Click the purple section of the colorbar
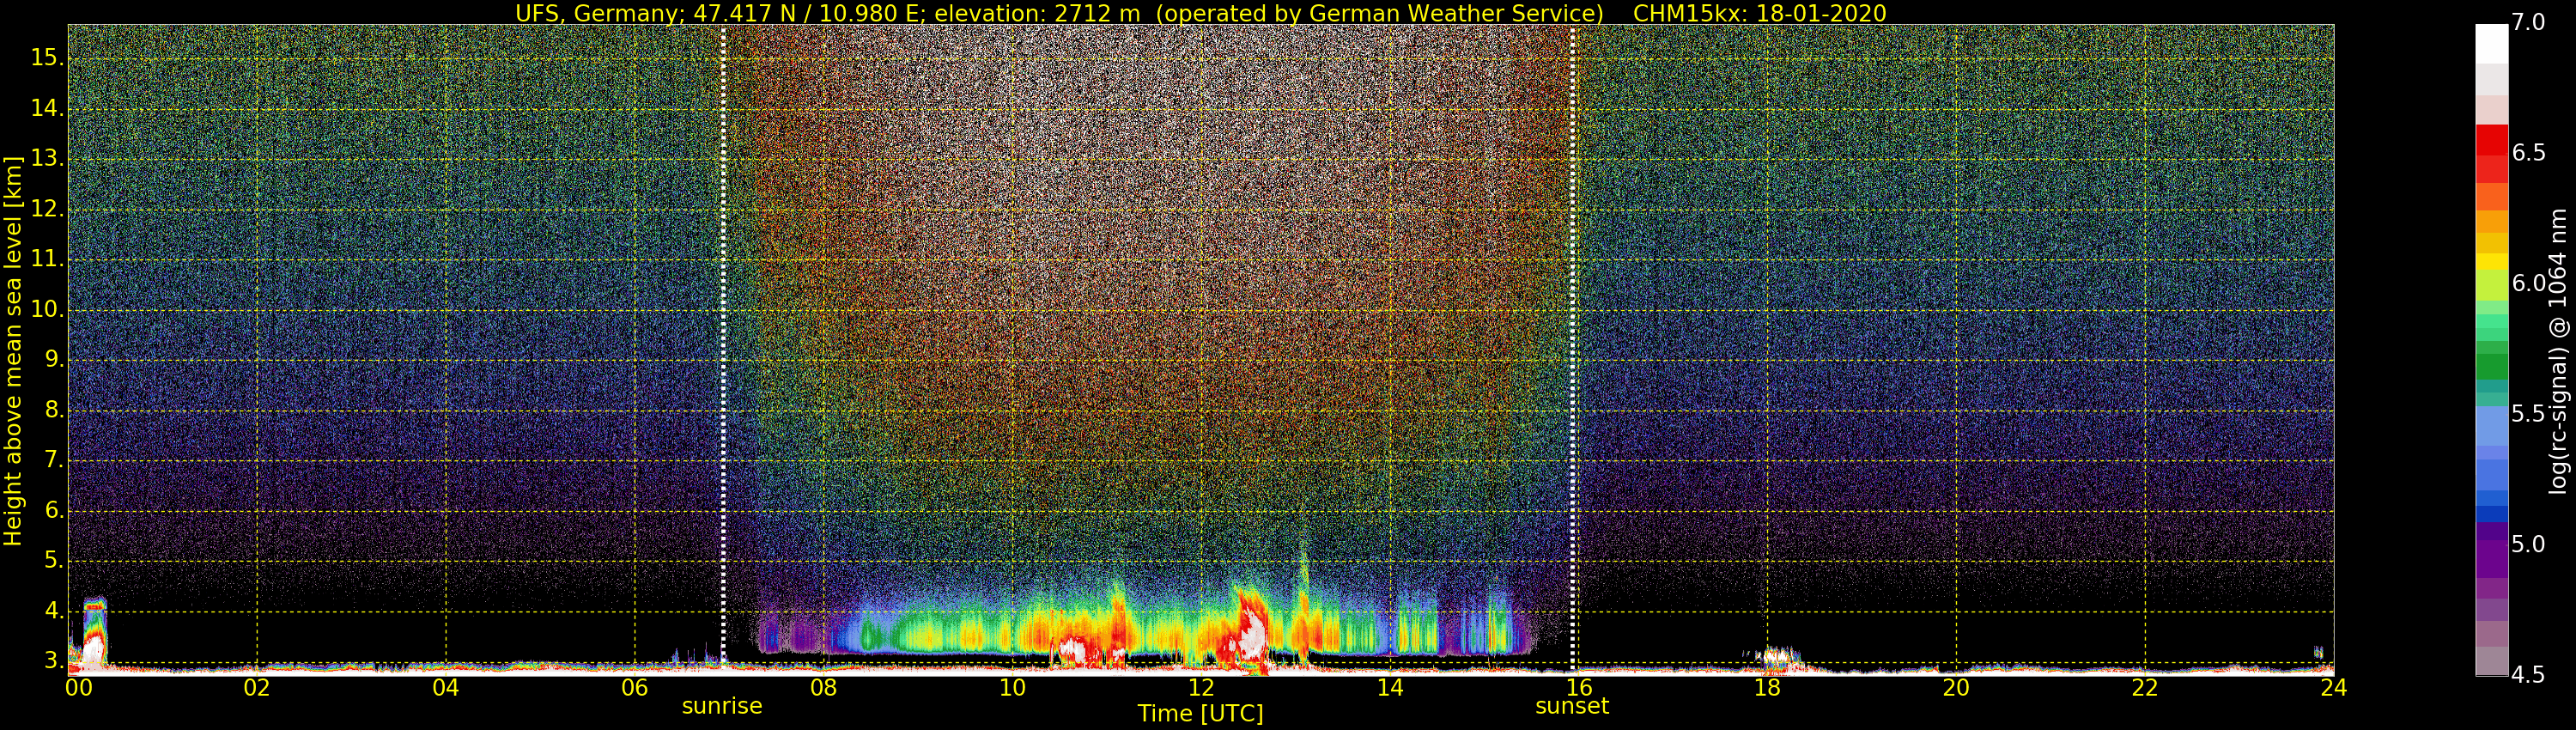 tap(2491, 560)
